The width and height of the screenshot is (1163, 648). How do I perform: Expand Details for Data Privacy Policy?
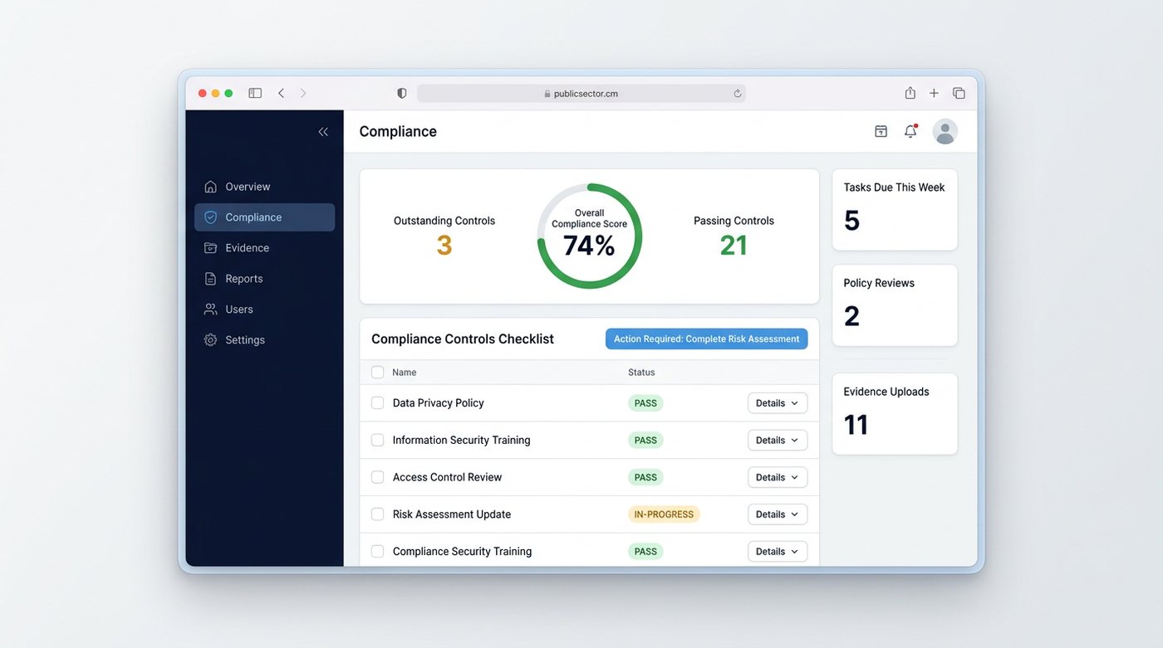[778, 403]
